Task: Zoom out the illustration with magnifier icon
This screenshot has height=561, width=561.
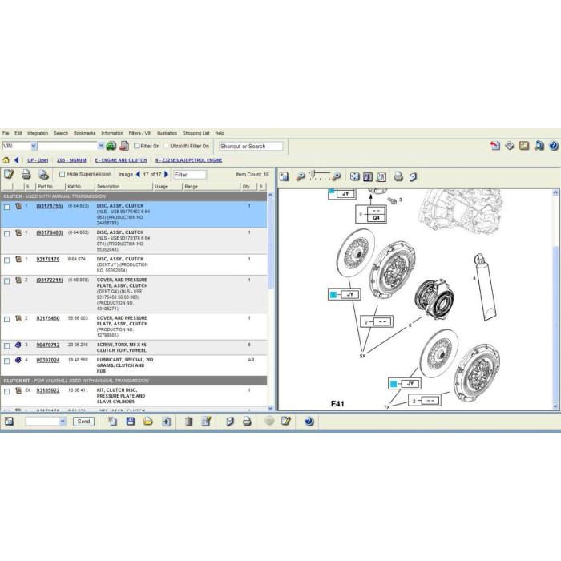Action: pyautogui.click(x=301, y=176)
